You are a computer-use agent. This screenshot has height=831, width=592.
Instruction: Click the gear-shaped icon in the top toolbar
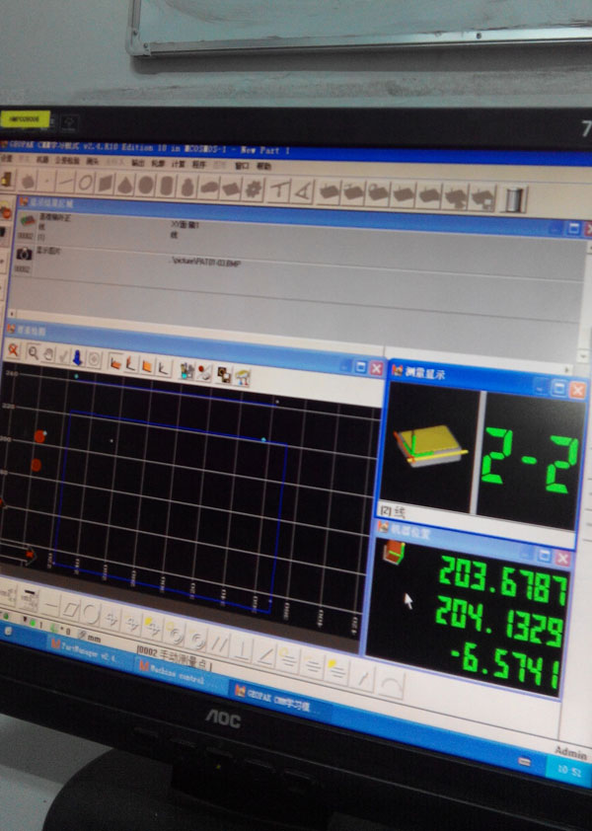(253, 189)
